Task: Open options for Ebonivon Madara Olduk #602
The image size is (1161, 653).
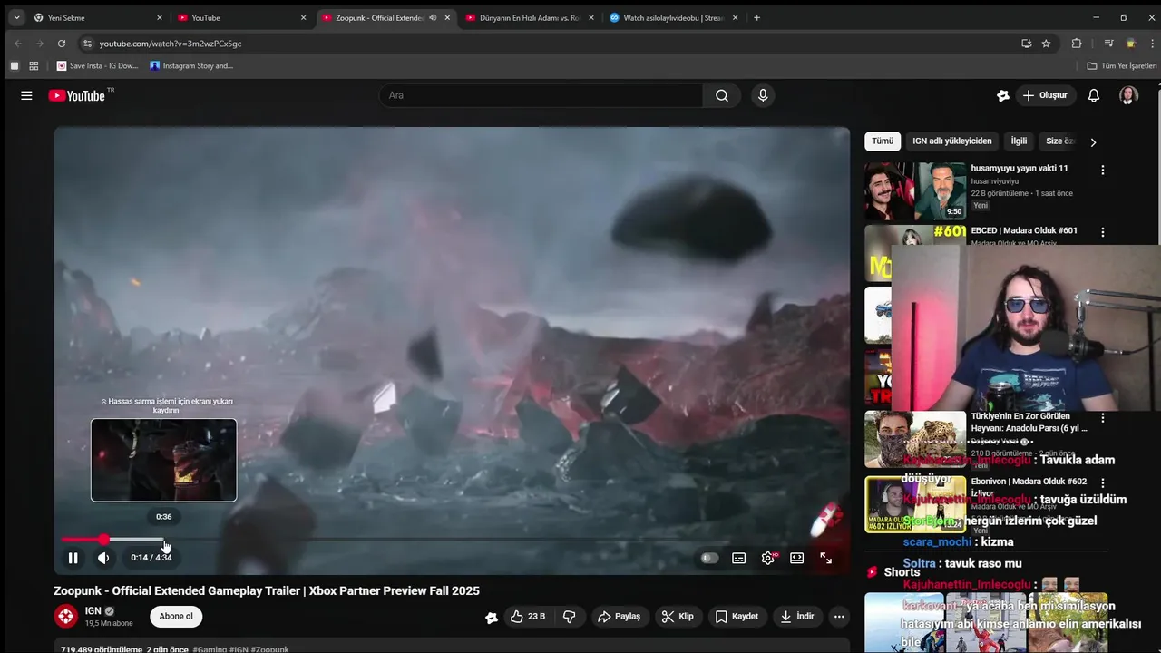Action: point(1103,483)
